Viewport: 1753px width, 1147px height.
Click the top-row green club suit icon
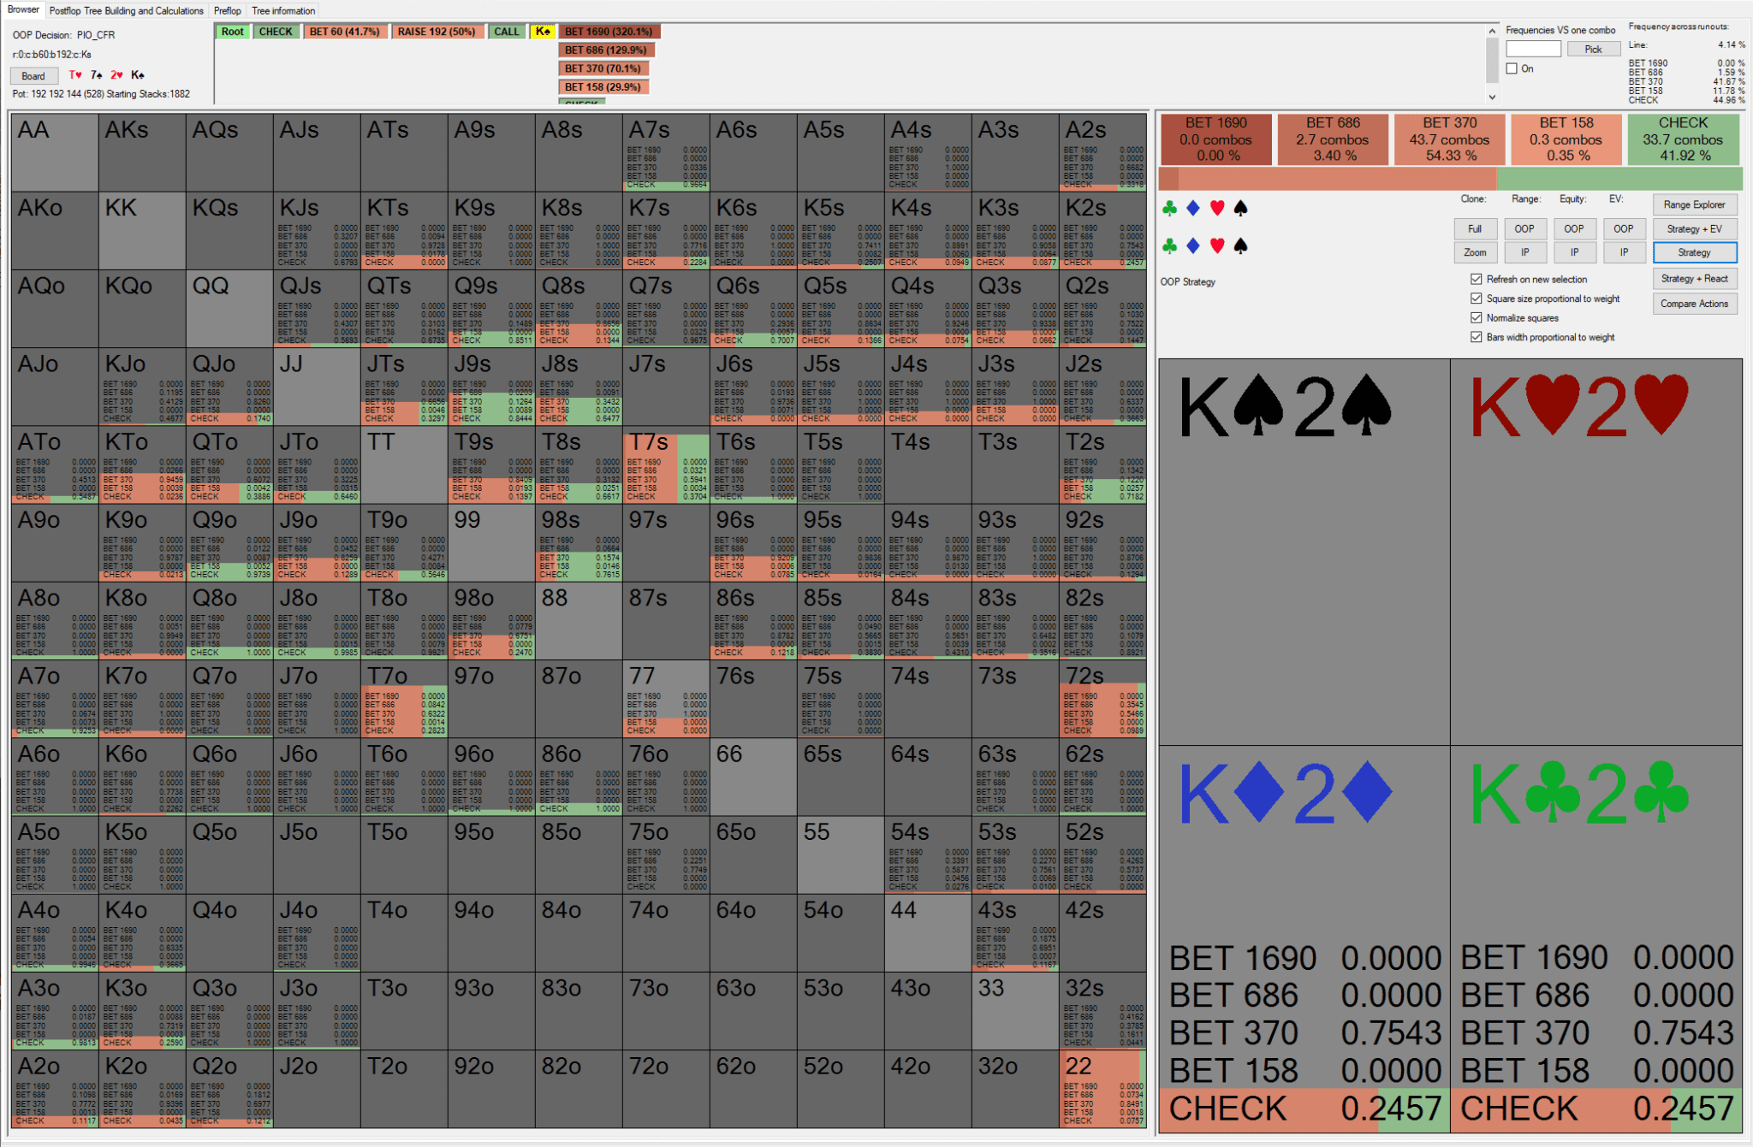click(1169, 208)
